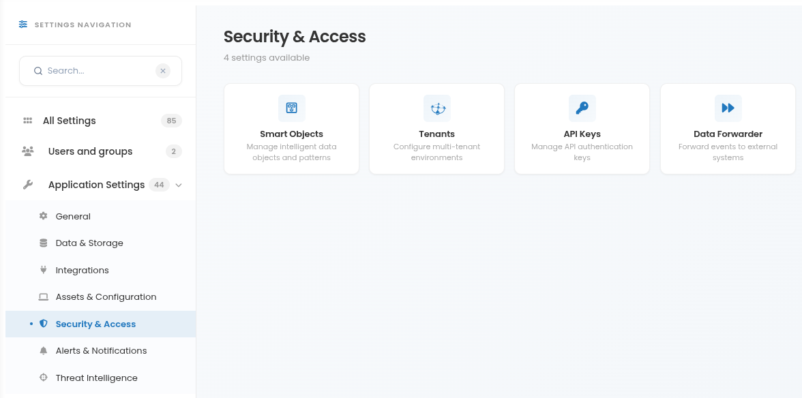Image resolution: width=802 pixels, height=398 pixels.
Task: Clear the search field with X button
Action: pyautogui.click(x=162, y=71)
